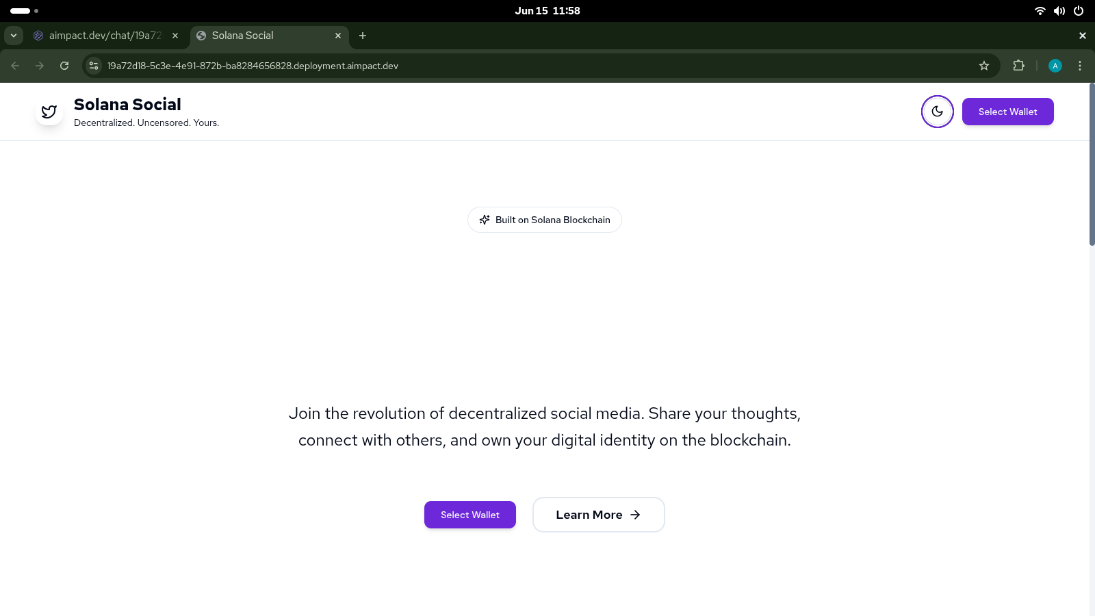Click the sparkle icon in the Solana badge

pos(485,220)
